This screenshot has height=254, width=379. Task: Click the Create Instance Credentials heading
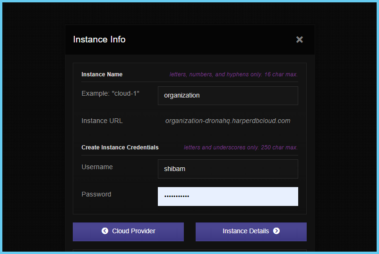coord(120,147)
